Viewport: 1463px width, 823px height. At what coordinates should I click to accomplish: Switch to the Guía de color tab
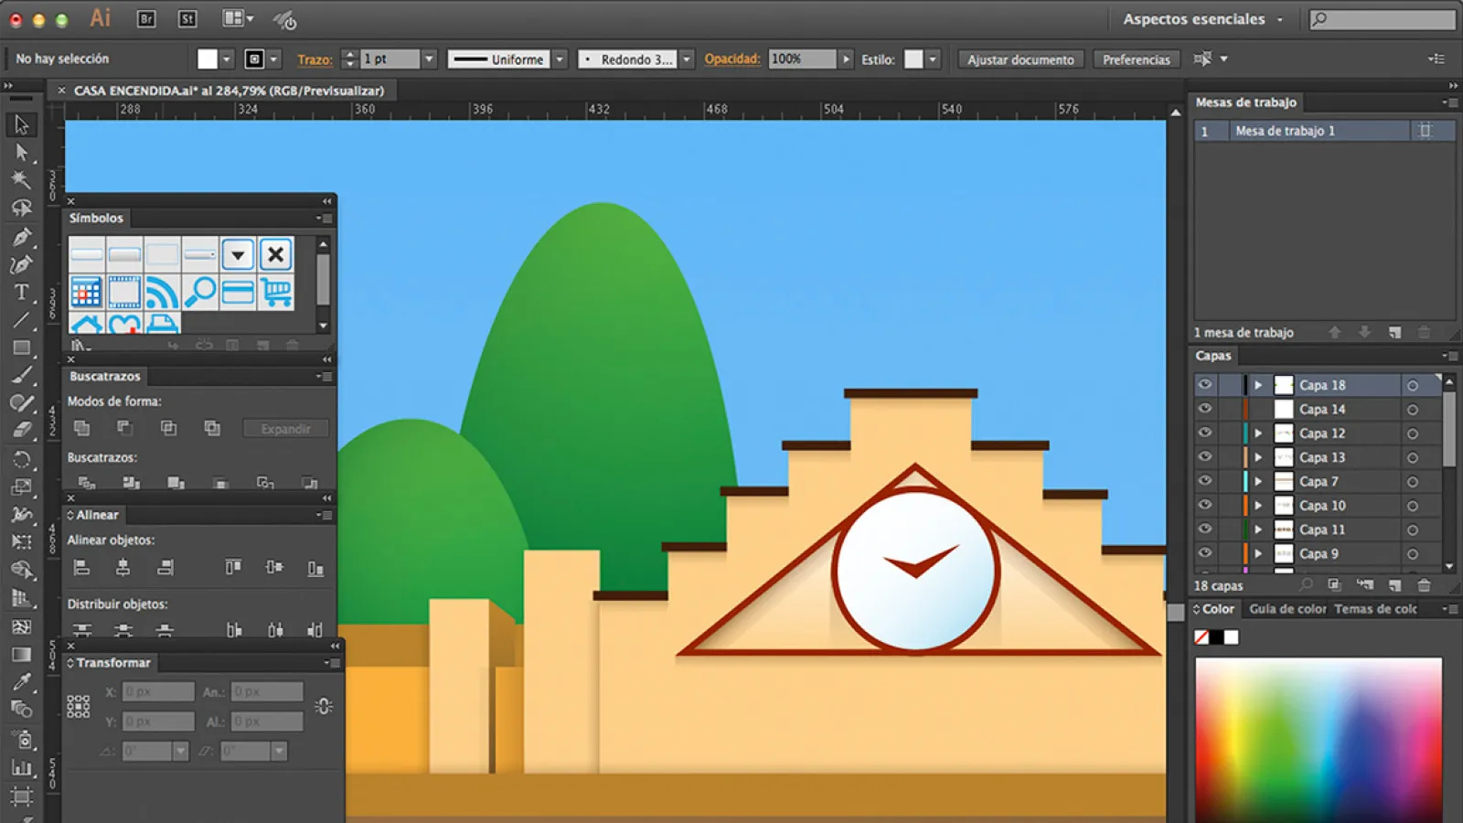coord(1287,608)
